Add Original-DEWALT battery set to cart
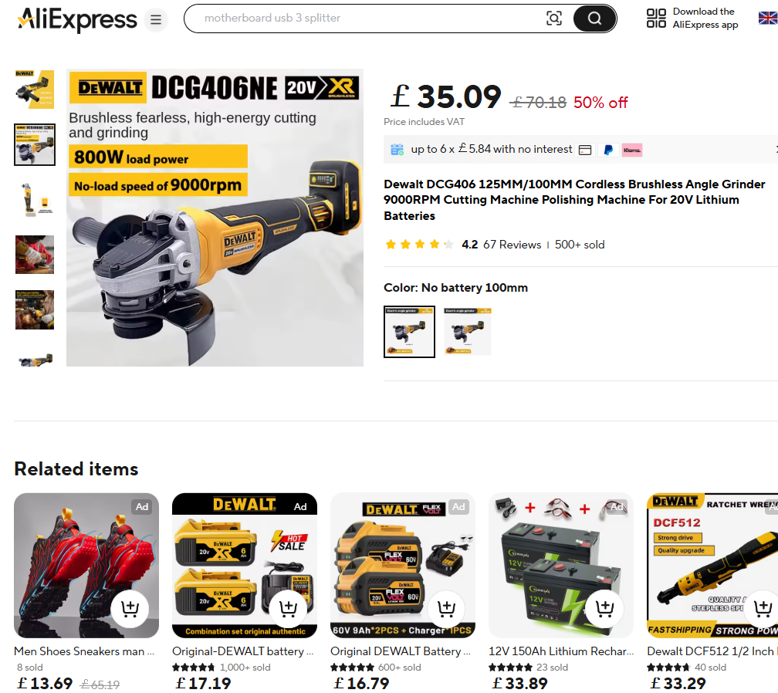Image resolution: width=778 pixels, height=693 pixels. pyautogui.click(x=289, y=608)
